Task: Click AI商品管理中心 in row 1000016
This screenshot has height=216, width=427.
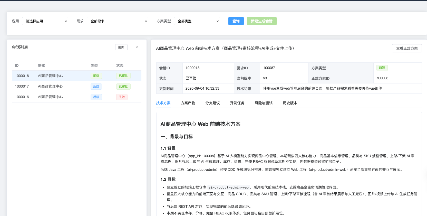Action: pos(50,97)
